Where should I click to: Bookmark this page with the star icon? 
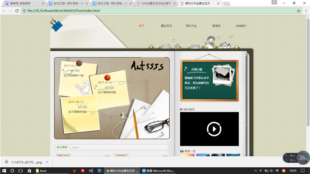pos(298,11)
